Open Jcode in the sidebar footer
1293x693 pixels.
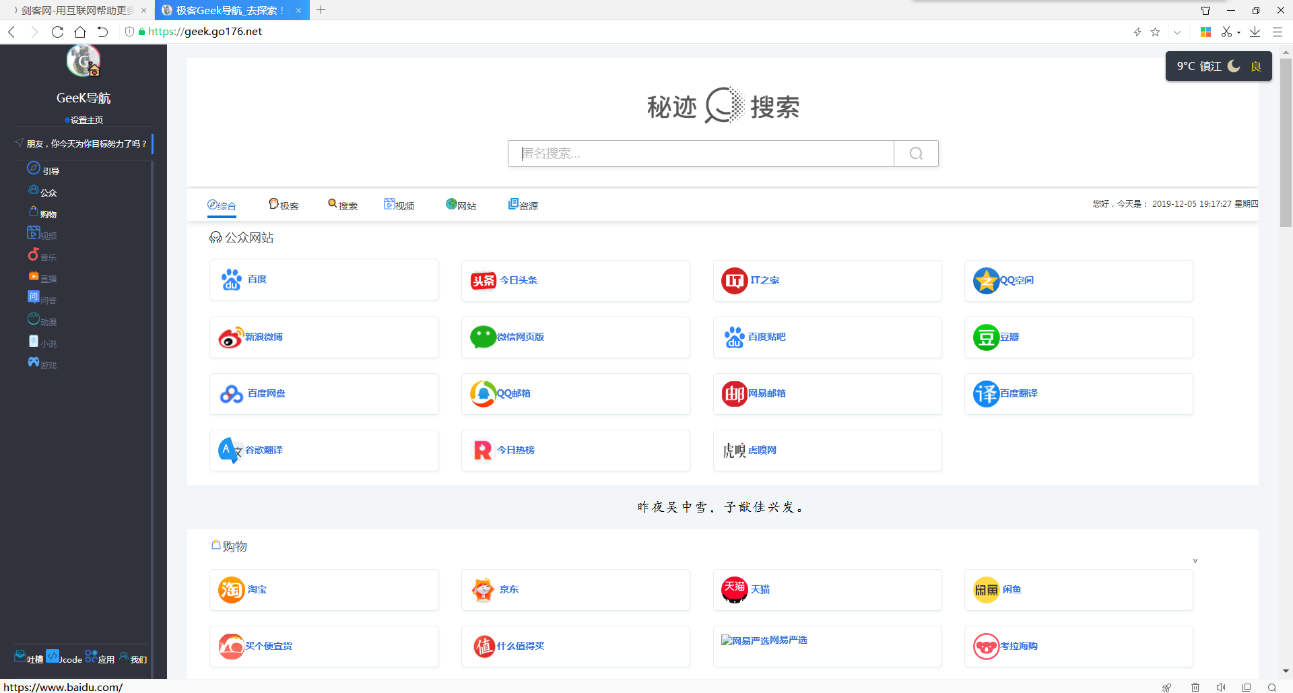click(64, 658)
